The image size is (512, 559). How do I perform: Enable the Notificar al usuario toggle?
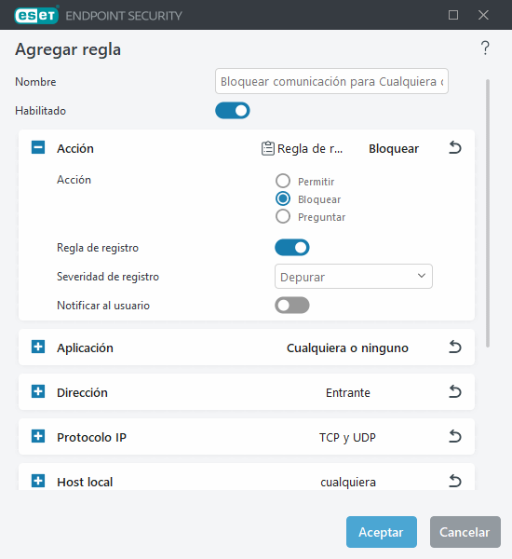(x=291, y=306)
